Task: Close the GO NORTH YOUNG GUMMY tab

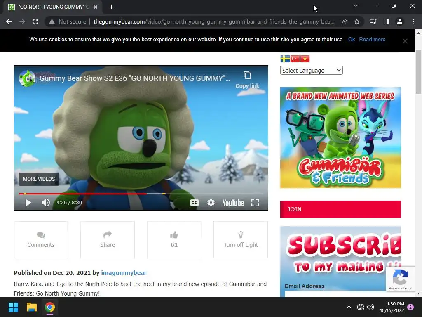Action: tap(96, 7)
